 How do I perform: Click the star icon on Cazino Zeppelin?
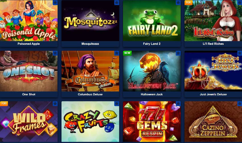239,104
